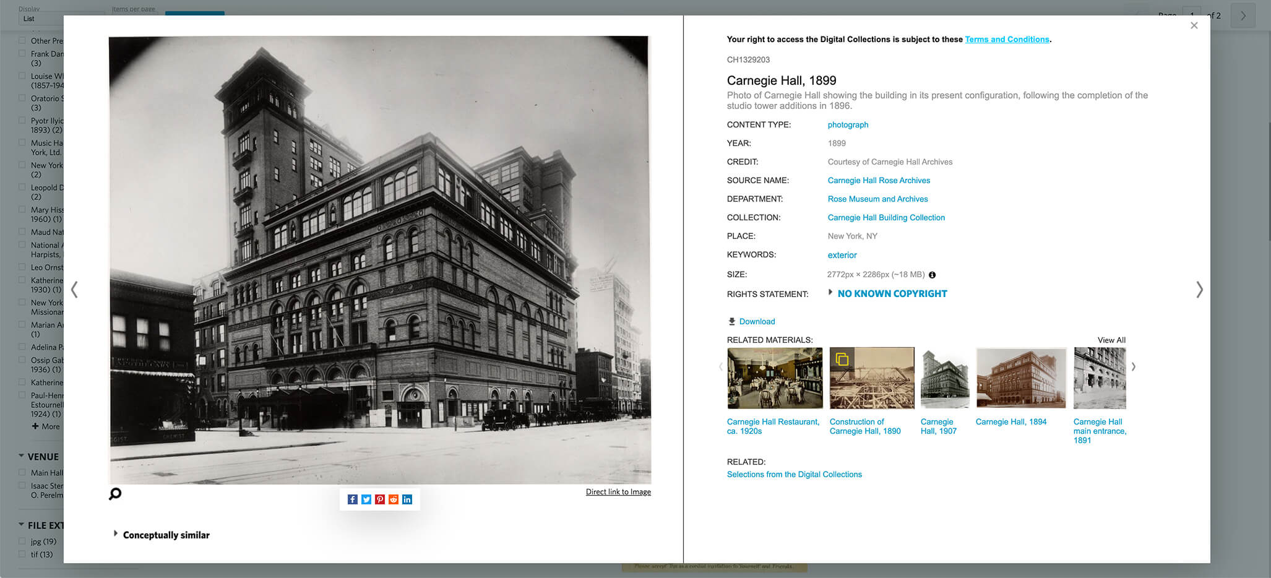Check the Oratorio filter checkbox
This screenshot has height=578, width=1271.
pyautogui.click(x=22, y=98)
